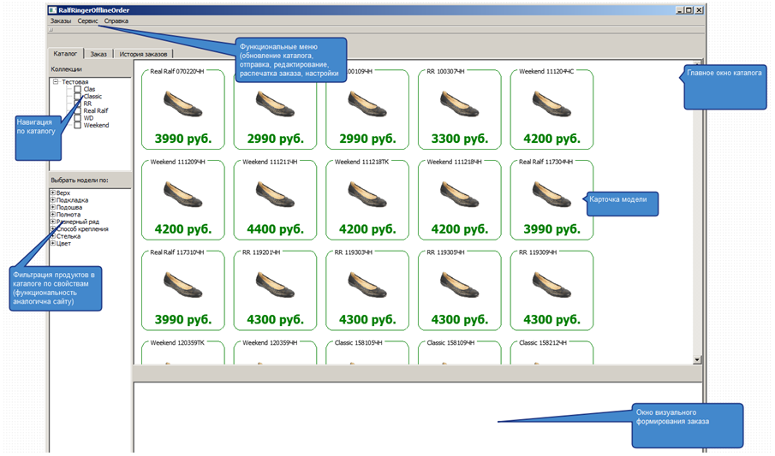Expand the Цвет filter node
Viewport: 775px width, 456px height.
(53, 244)
